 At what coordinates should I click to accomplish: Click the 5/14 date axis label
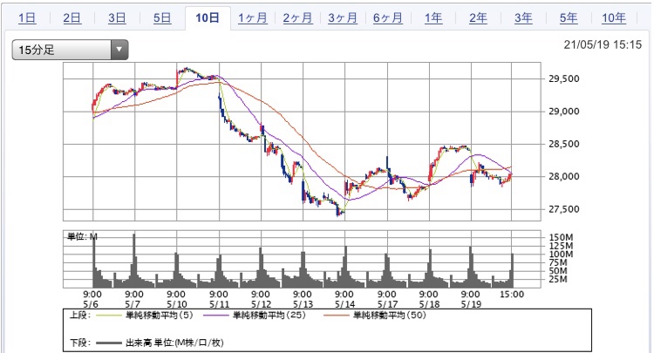pos(345,304)
